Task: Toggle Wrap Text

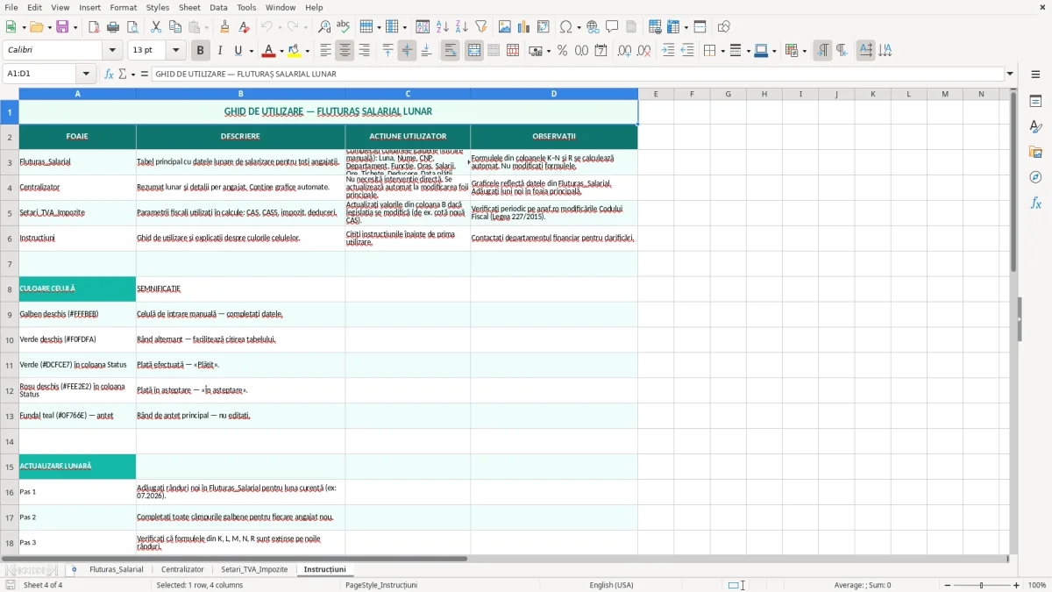Action: point(450,51)
